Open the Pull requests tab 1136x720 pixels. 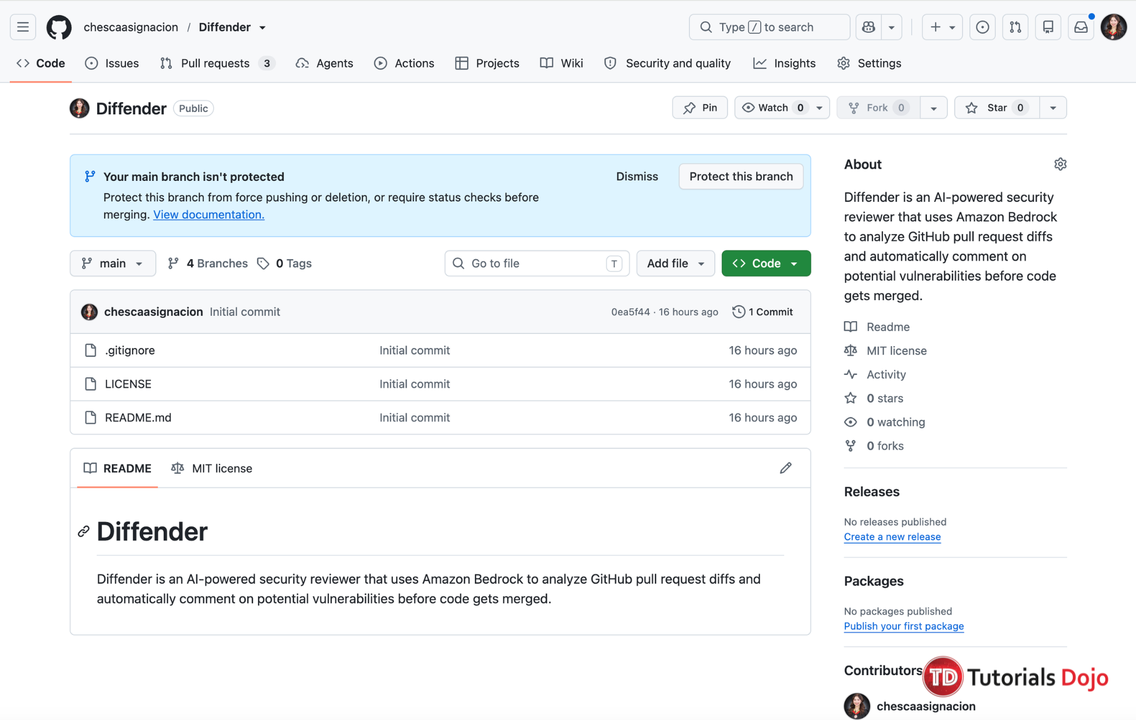point(217,63)
